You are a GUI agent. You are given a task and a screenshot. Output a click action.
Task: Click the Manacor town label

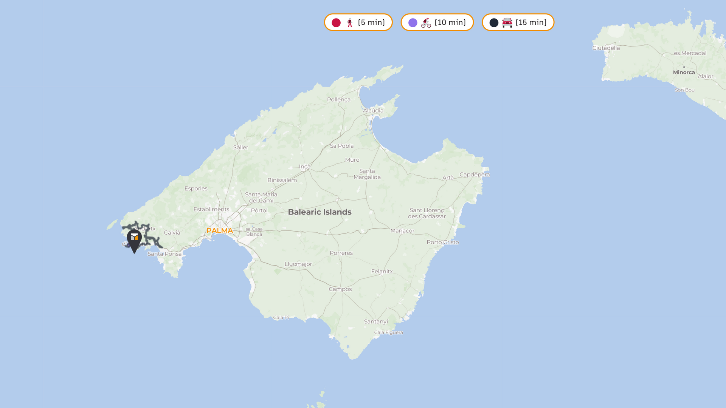pos(402,231)
